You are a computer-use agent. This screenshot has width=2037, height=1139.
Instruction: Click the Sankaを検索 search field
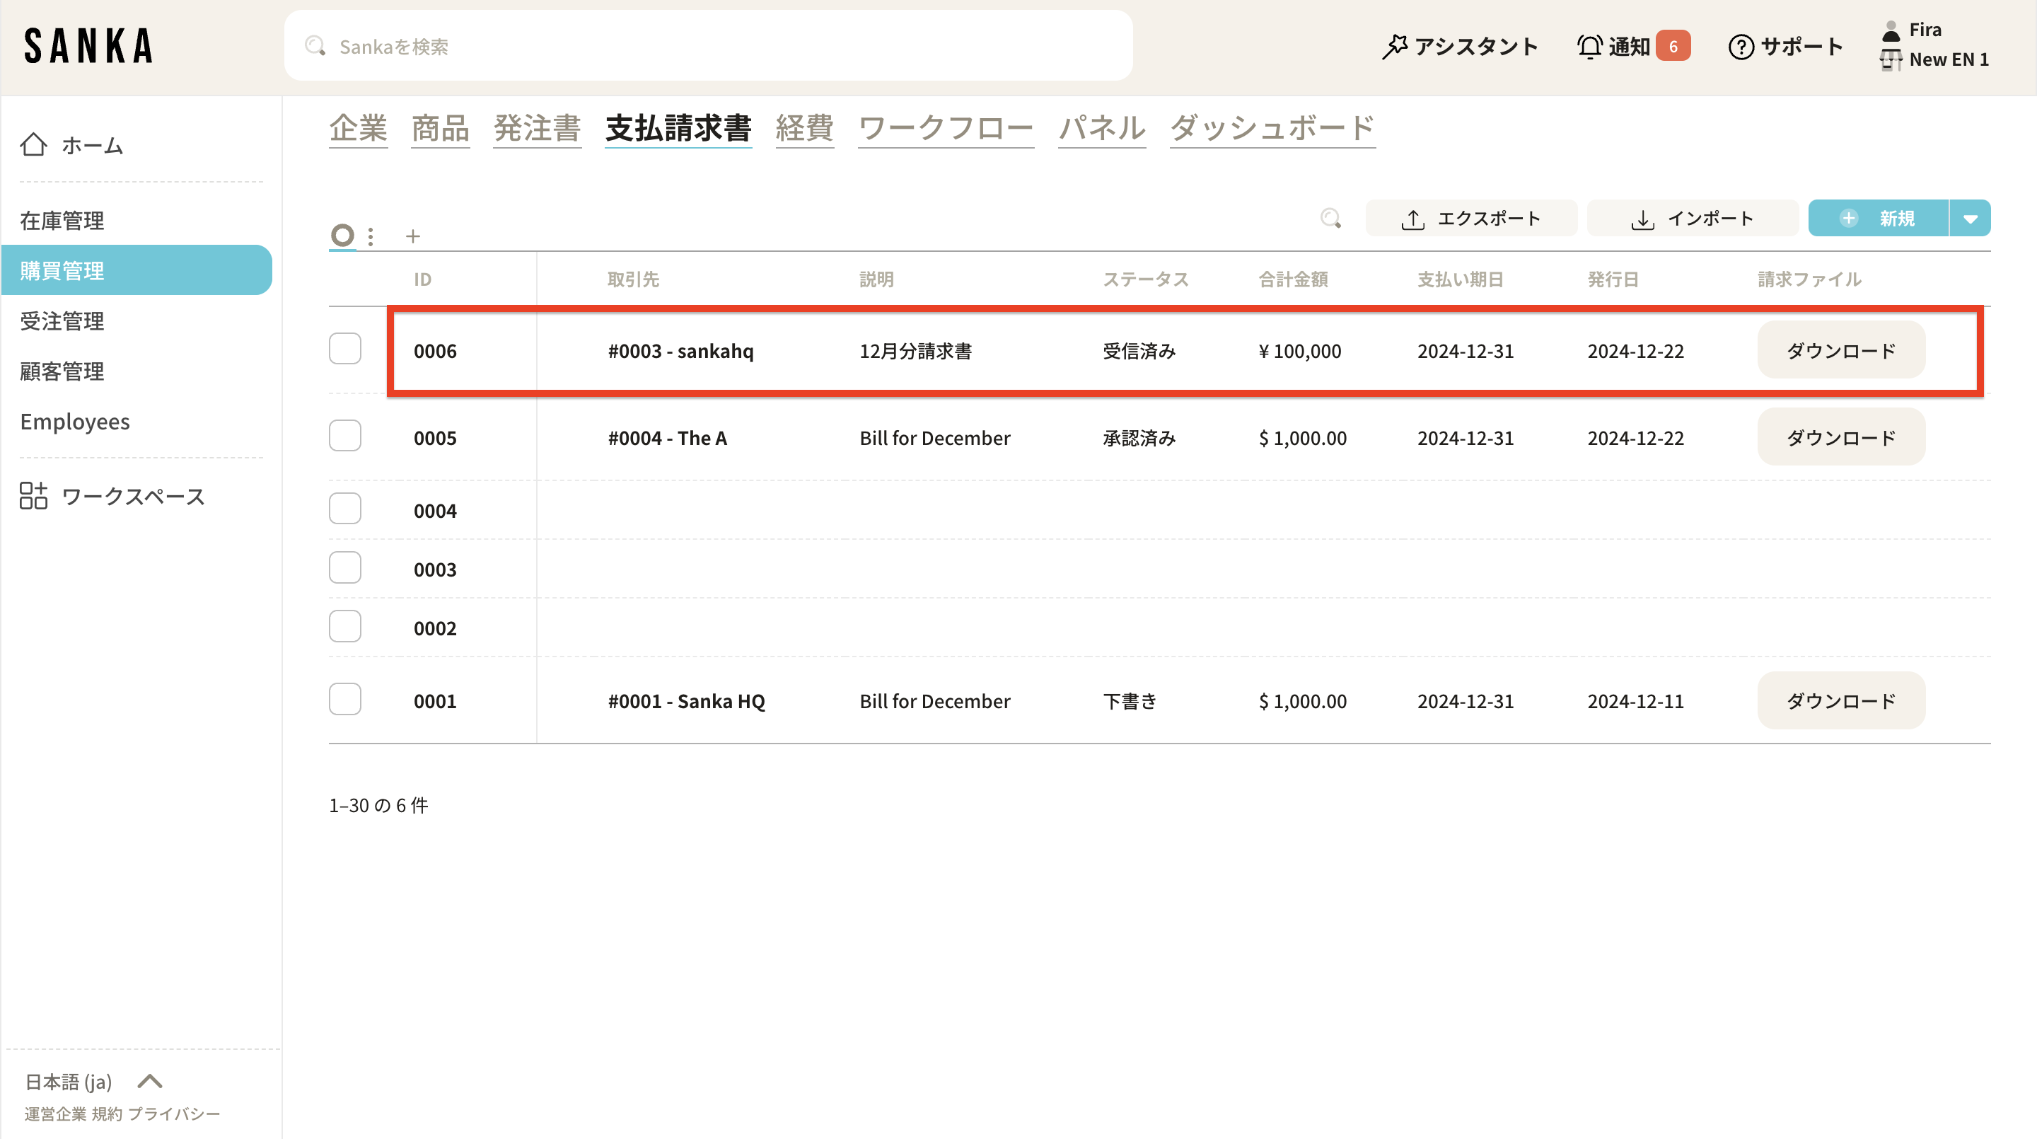tap(709, 47)
